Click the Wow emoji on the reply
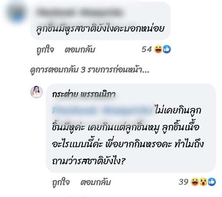 pyautogui.click(x=203, y=182)
